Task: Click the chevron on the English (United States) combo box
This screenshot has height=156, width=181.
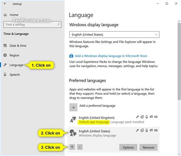Action: pos(156,34)
